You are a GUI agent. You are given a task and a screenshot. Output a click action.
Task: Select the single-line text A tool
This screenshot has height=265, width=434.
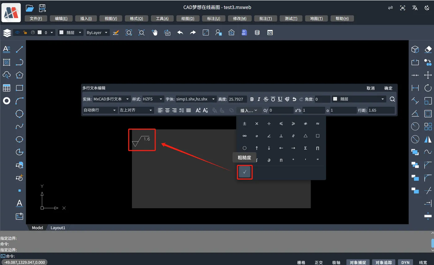pos(20,203)
